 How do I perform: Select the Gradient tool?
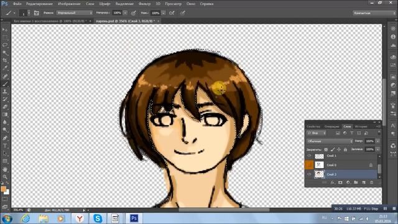pos(5,114)
